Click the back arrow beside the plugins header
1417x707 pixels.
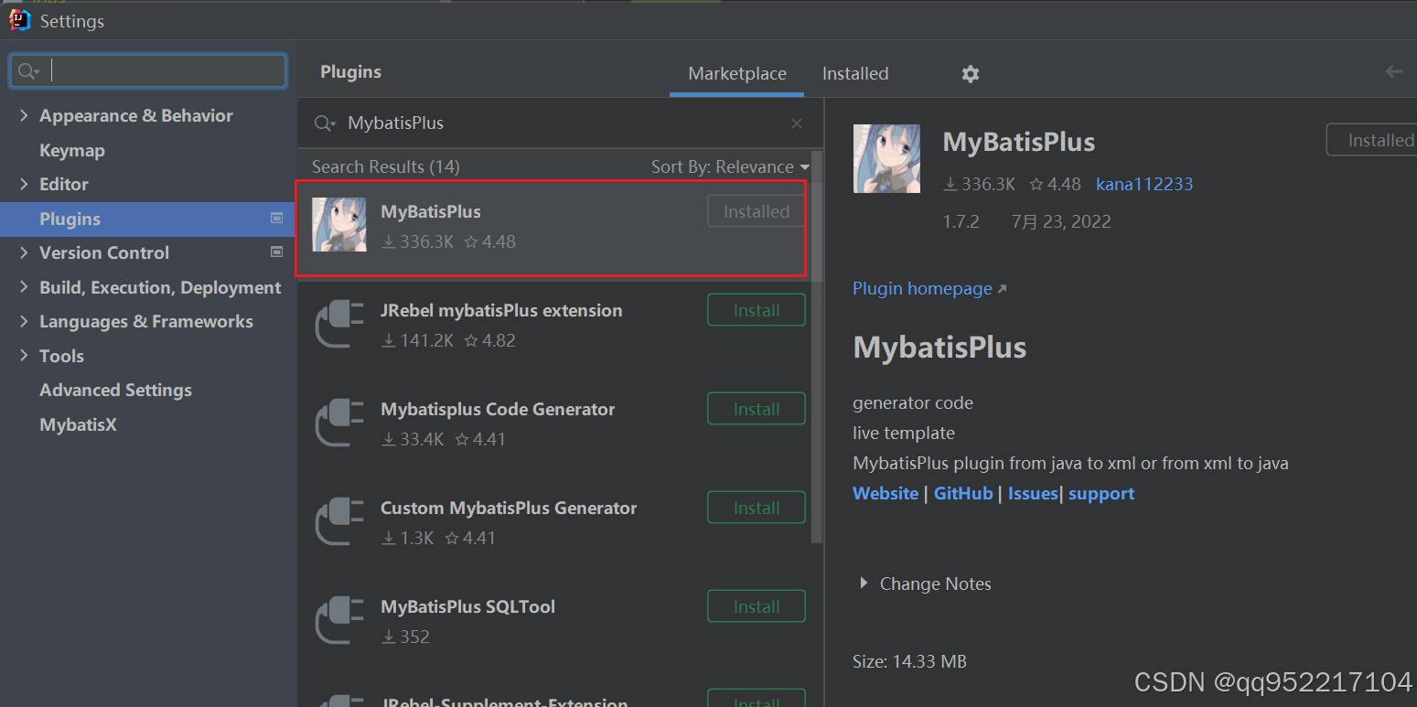(x=1394, y=71)
